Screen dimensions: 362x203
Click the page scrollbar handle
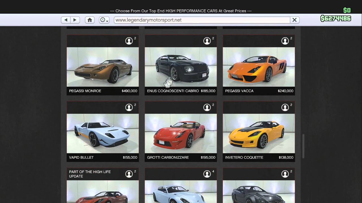tap(303, 146)
